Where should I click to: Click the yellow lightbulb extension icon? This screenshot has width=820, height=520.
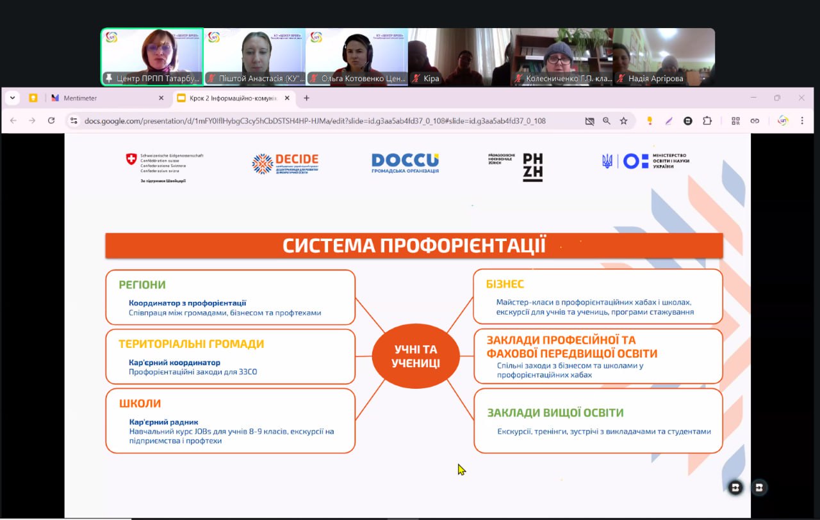[650, 120]
